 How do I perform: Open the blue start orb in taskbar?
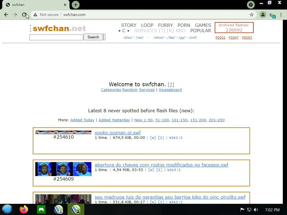[x=7, y=209]
